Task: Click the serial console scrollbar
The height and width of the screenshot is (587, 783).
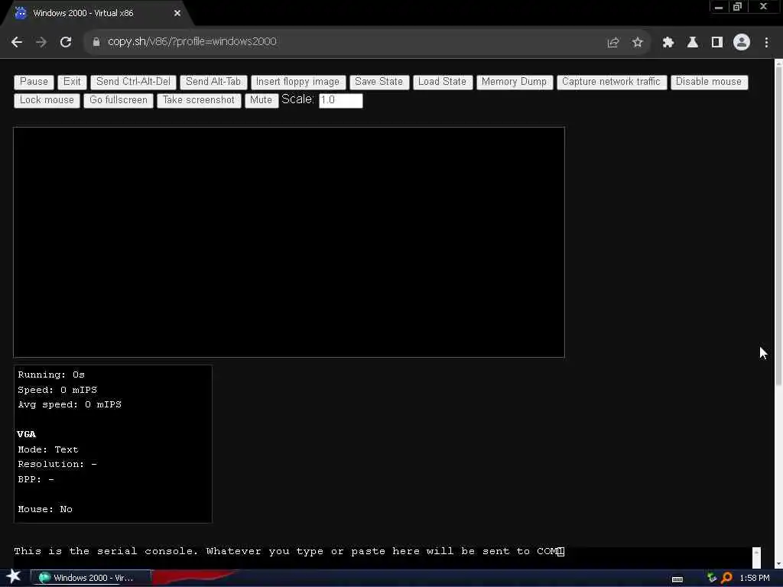Action: point(756,557)
